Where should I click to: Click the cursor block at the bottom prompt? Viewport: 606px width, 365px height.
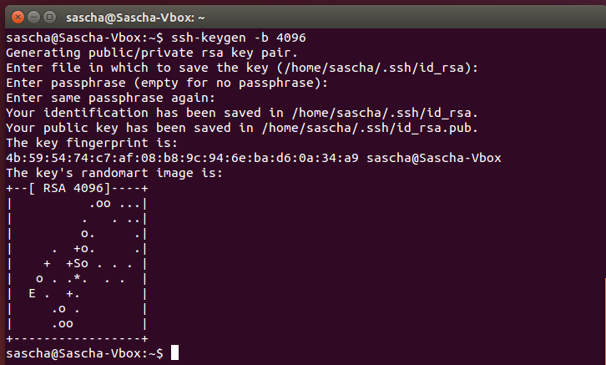(x=174, y=352)
